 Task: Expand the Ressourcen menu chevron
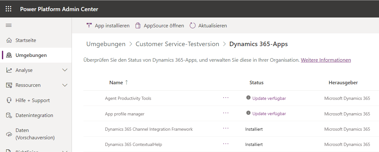click(x=65, y=85)
